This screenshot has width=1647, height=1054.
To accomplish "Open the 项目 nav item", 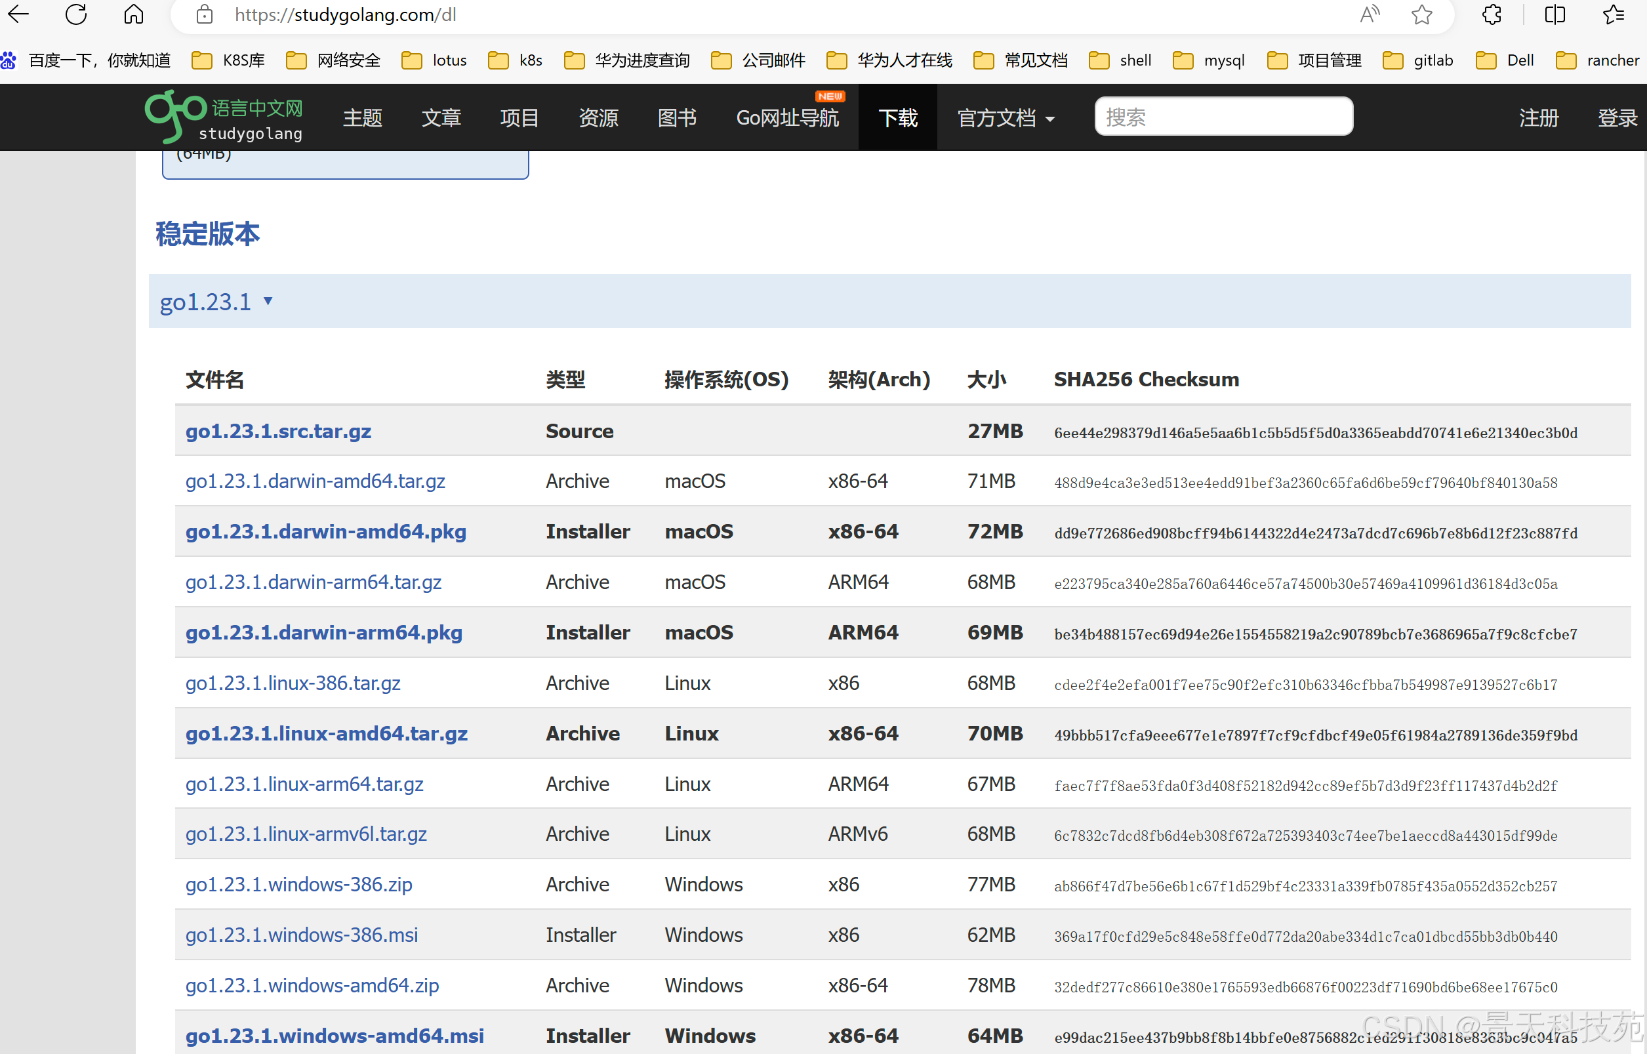I will click(x=519, y=117).
